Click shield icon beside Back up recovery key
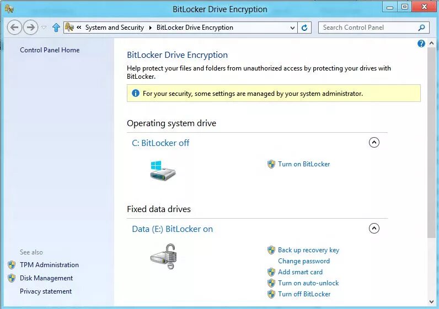Image resolution: width=439 pixels, height=309 pixels. point(271,250)
